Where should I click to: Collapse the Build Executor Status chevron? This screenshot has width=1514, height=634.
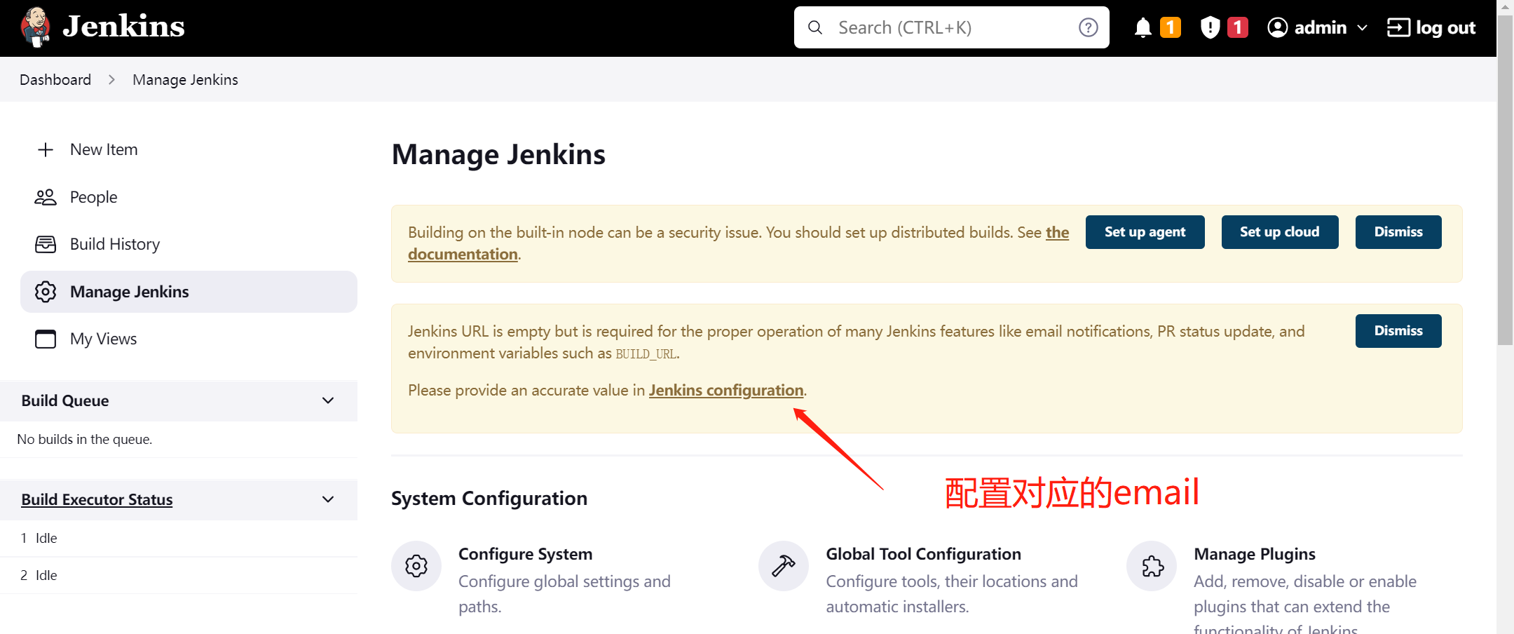point(328,499)
